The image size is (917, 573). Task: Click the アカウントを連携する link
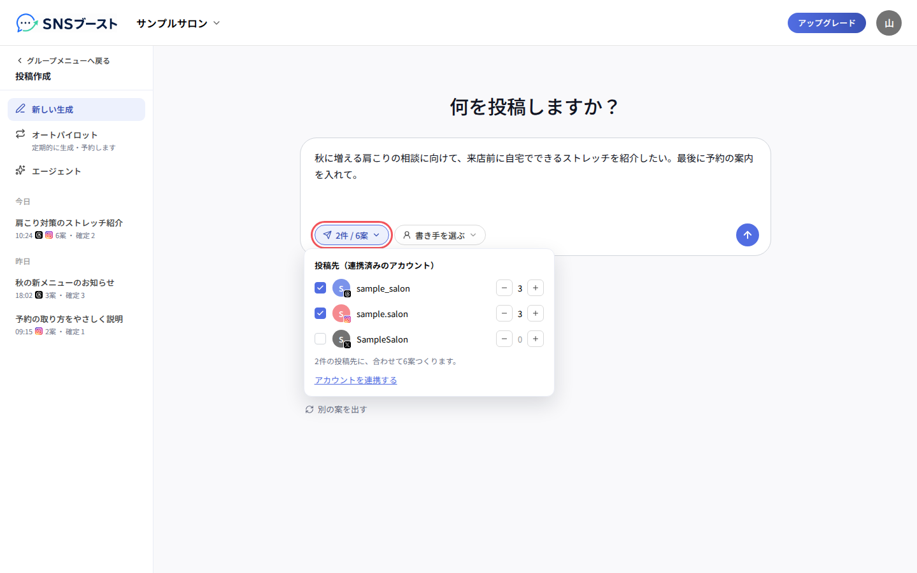click(355, 380)
